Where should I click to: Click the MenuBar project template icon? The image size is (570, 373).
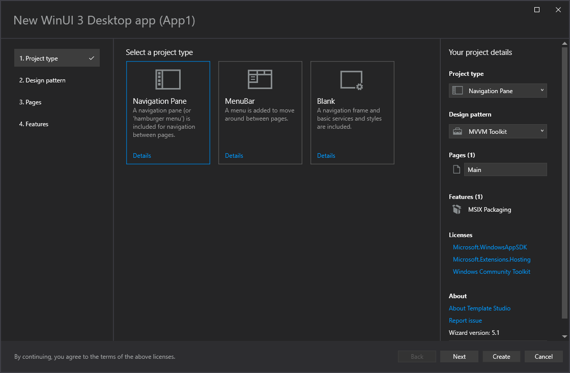click(x=260, y=79)
